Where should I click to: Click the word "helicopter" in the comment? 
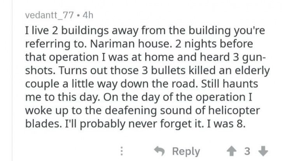coord(234,111)
